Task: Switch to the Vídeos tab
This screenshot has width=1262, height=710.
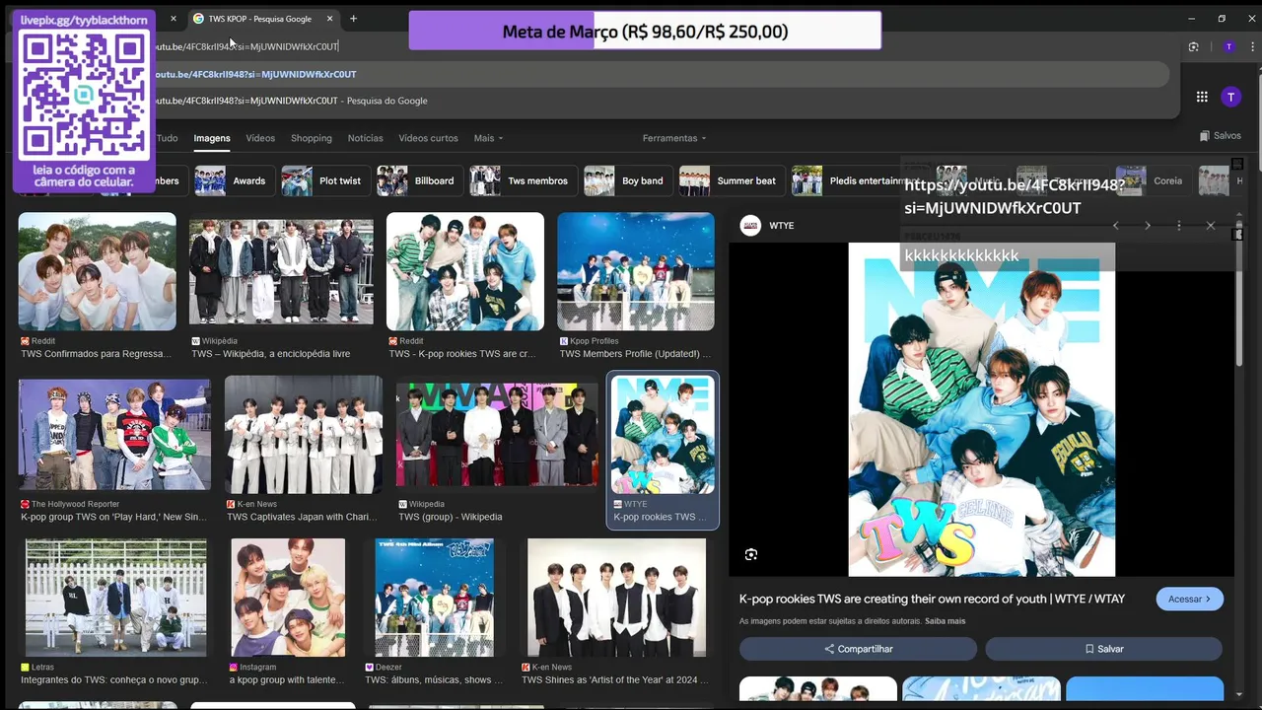Action: (260, 138)
